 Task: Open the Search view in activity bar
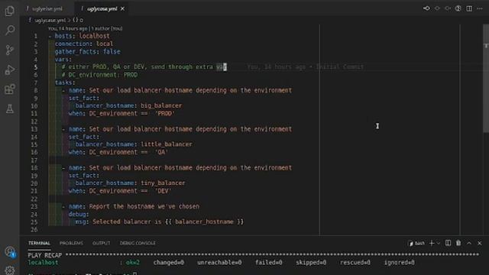pyautogui.click(x=10, y=31)
